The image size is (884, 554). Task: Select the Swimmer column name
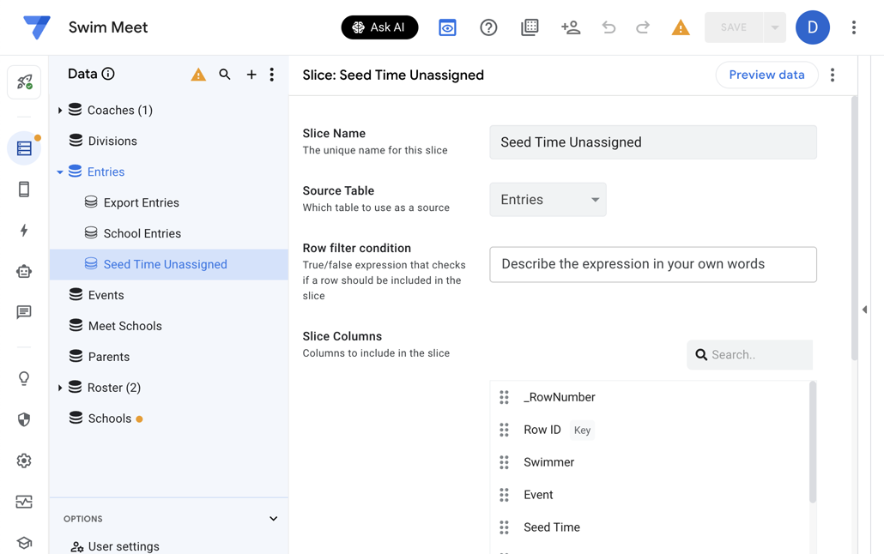pos(548,463)
